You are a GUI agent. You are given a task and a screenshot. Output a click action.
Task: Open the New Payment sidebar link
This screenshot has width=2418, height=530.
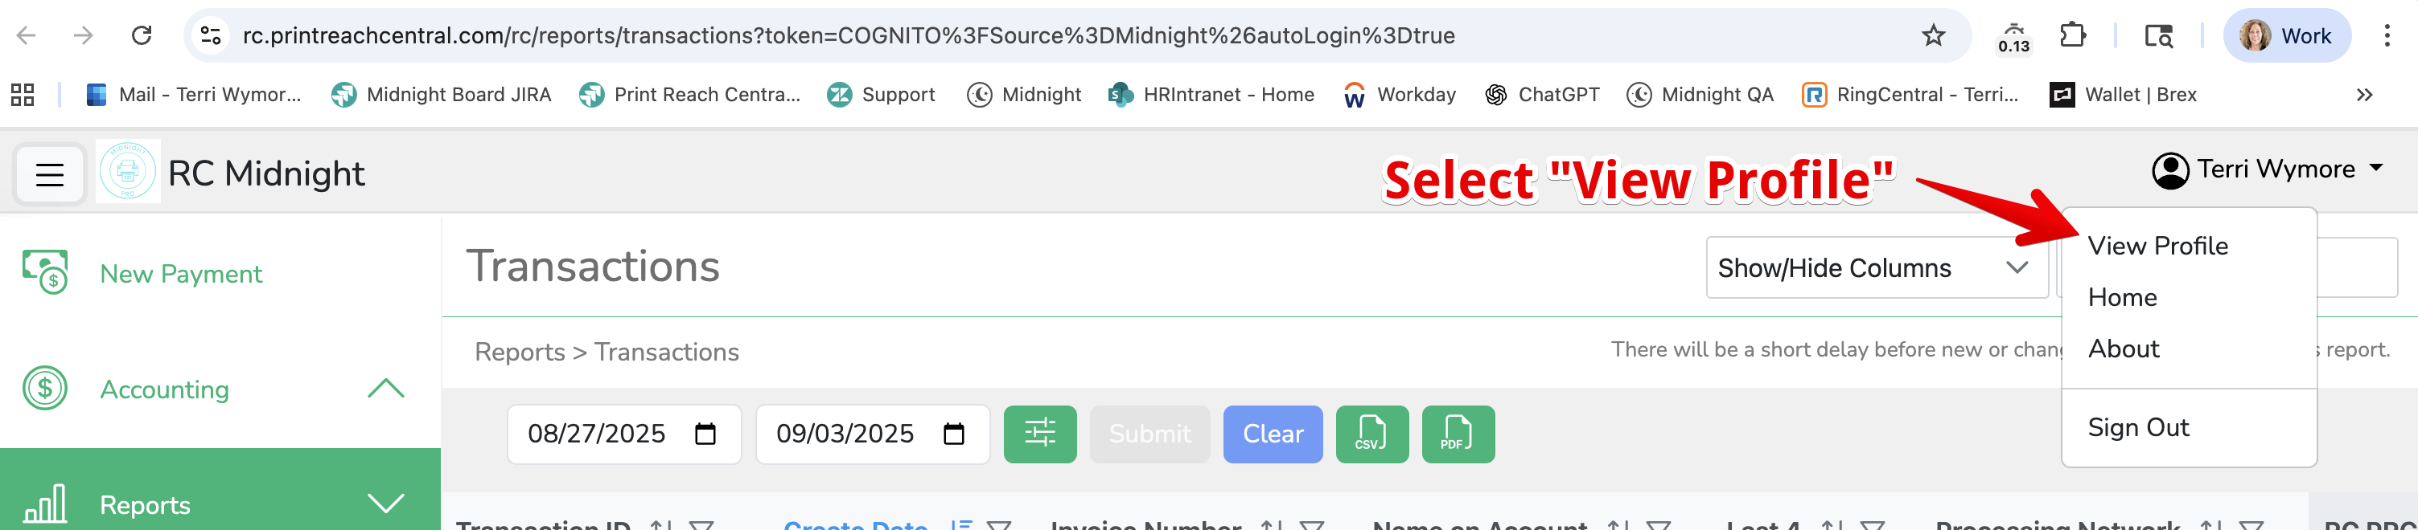(180, 273)
